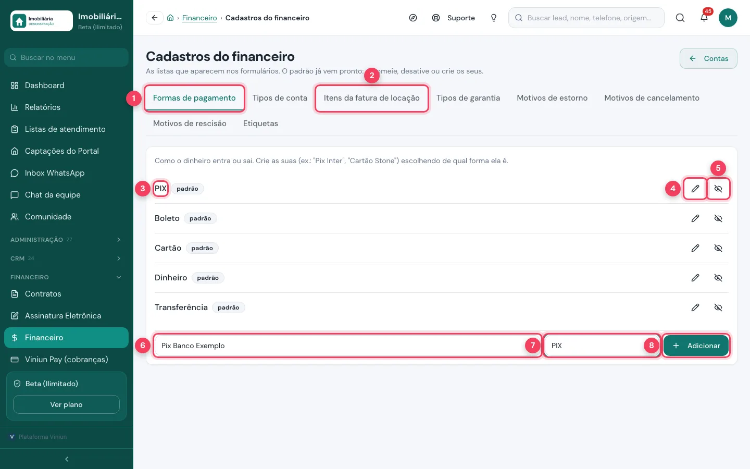Click the compass icon in the top bar
This screenshot has width=750, height=469.
(x=413, y=18)
